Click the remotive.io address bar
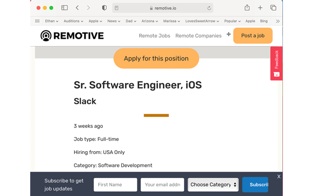The height and width of the screenshot is (196, 313). 163,8
